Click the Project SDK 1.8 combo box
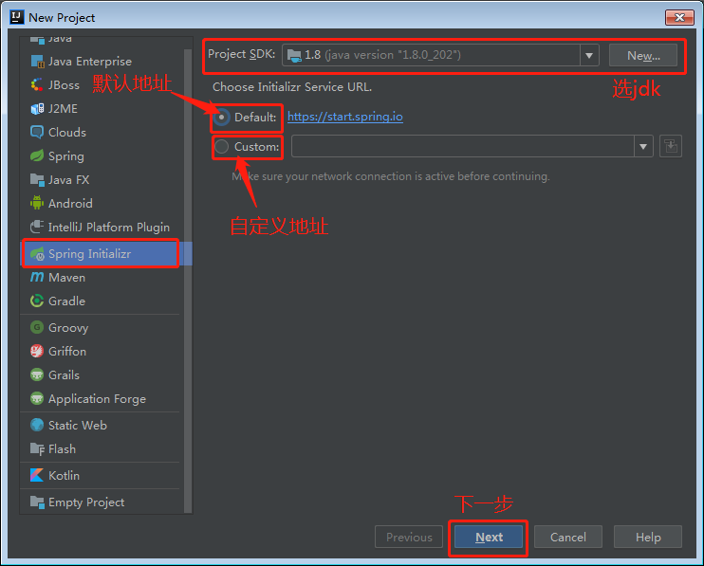 tap(440, 55)
